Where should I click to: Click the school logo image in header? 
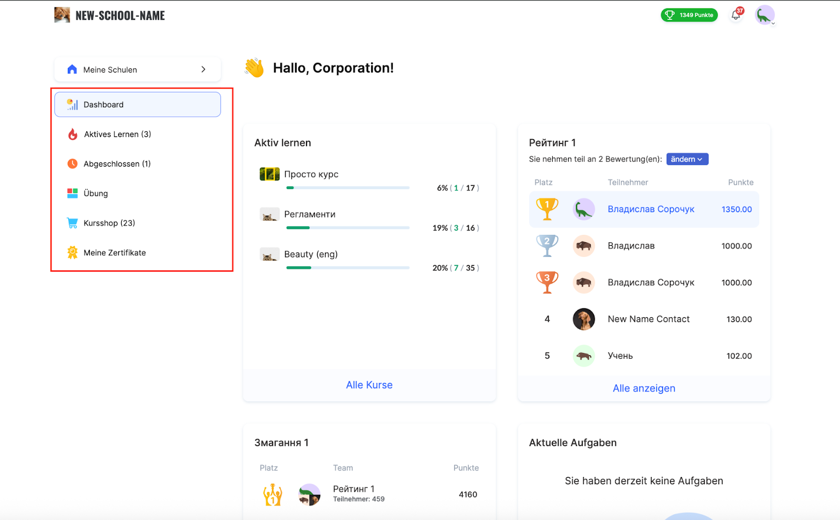click(x=62, y=15)
